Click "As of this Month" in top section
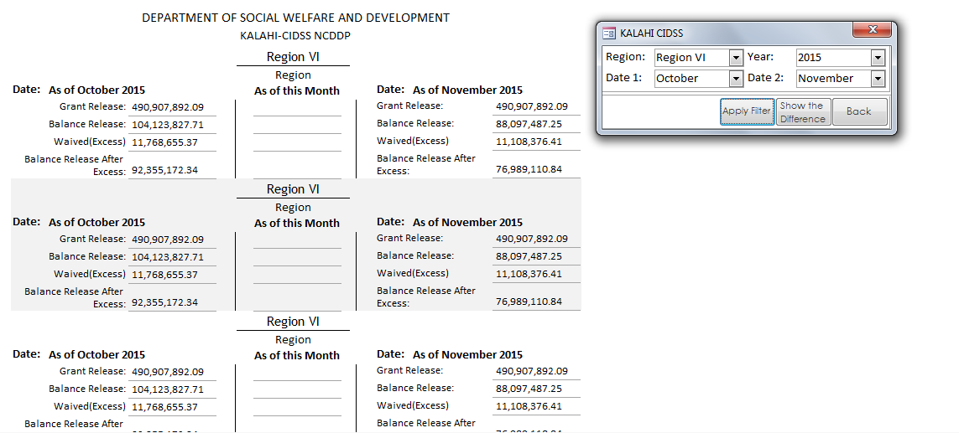The height and width of the screenshot is (433, 959). pyautogui.click(x=297, y=91)
